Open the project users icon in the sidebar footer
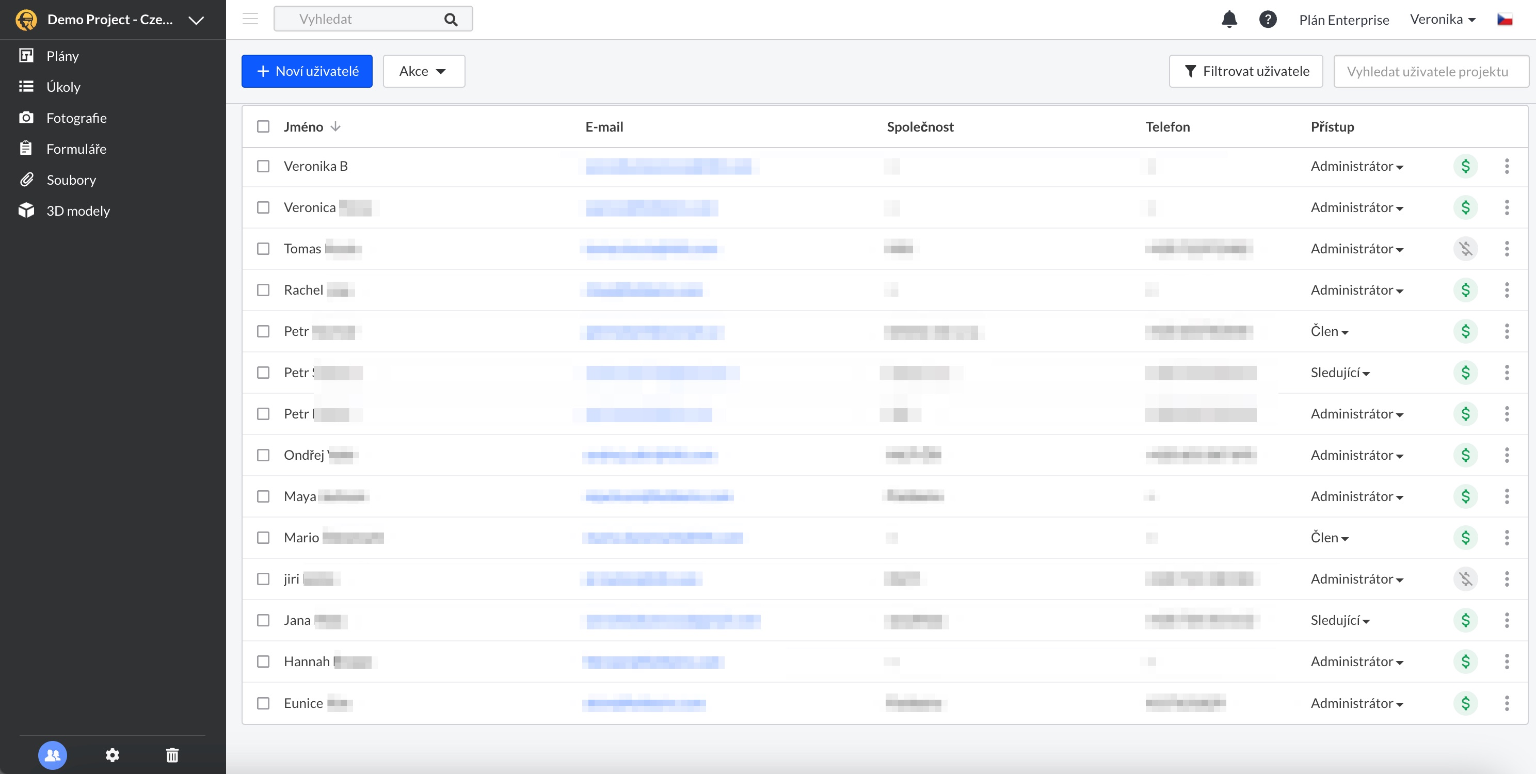 [x=53, y=755]
